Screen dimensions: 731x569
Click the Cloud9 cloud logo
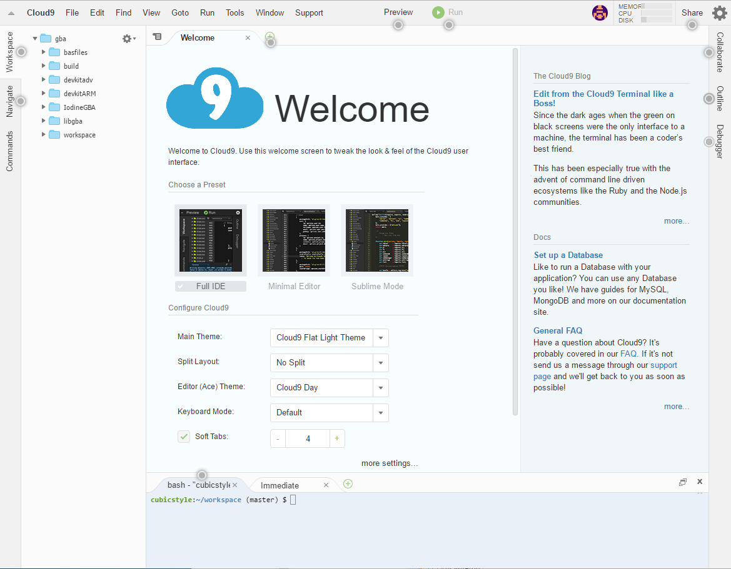[x=215, y=98]
